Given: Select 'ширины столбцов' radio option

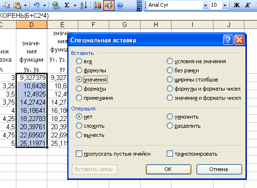Looking at the screenshot, I should [170, 80].
